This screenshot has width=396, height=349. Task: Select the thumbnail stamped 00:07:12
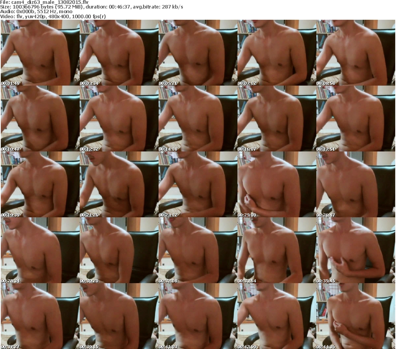pyautogui.click(x=277, y=53)
